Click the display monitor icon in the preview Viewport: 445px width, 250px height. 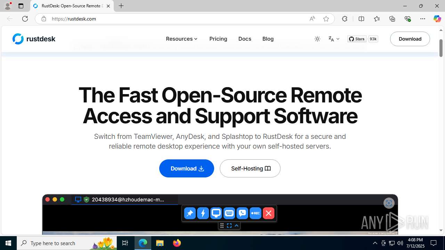point(216,213)
